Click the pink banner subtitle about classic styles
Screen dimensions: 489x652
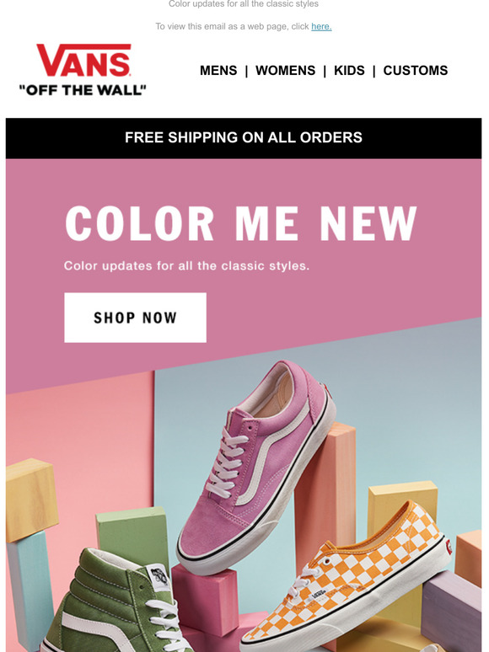tap(186, 265)
